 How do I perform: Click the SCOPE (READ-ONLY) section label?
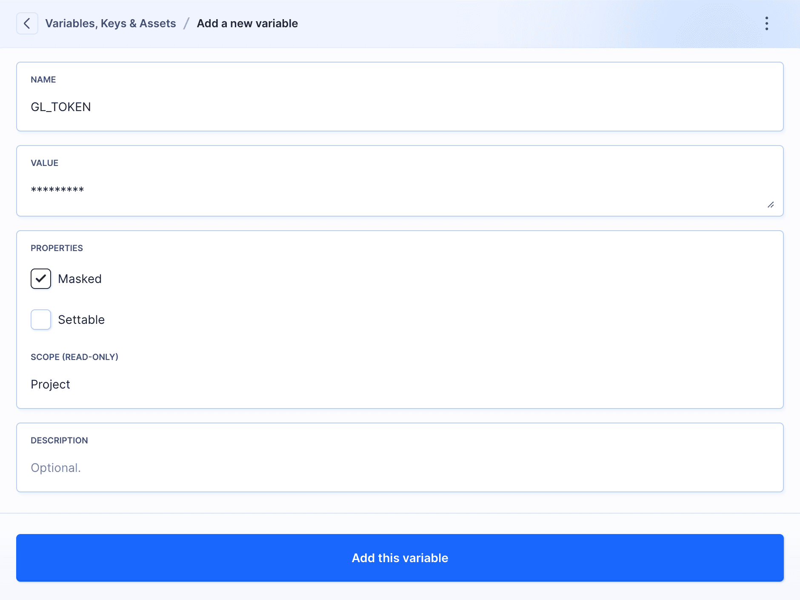coord(74,357)
